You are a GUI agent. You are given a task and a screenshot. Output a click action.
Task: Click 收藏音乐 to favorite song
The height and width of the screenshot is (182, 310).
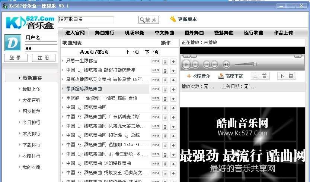point(199,76)
